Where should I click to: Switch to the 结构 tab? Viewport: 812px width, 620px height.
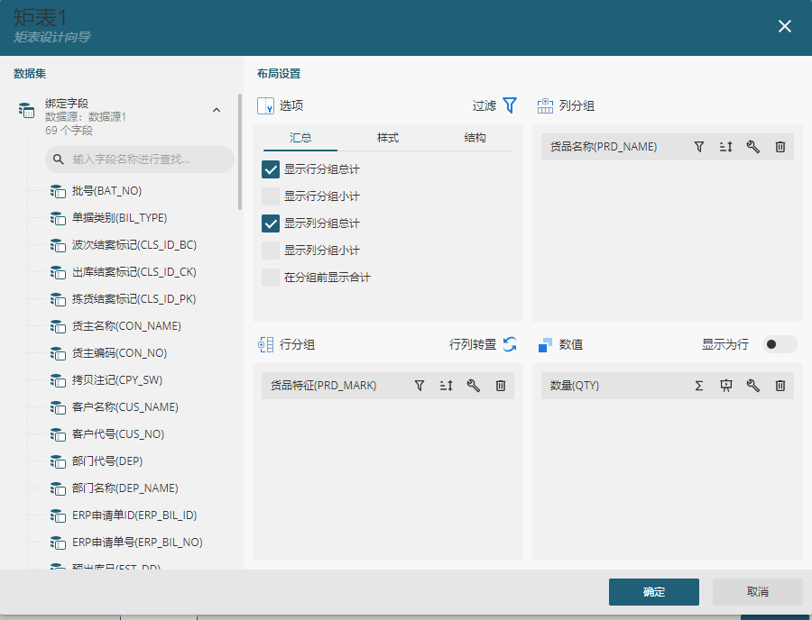[475, 138]
